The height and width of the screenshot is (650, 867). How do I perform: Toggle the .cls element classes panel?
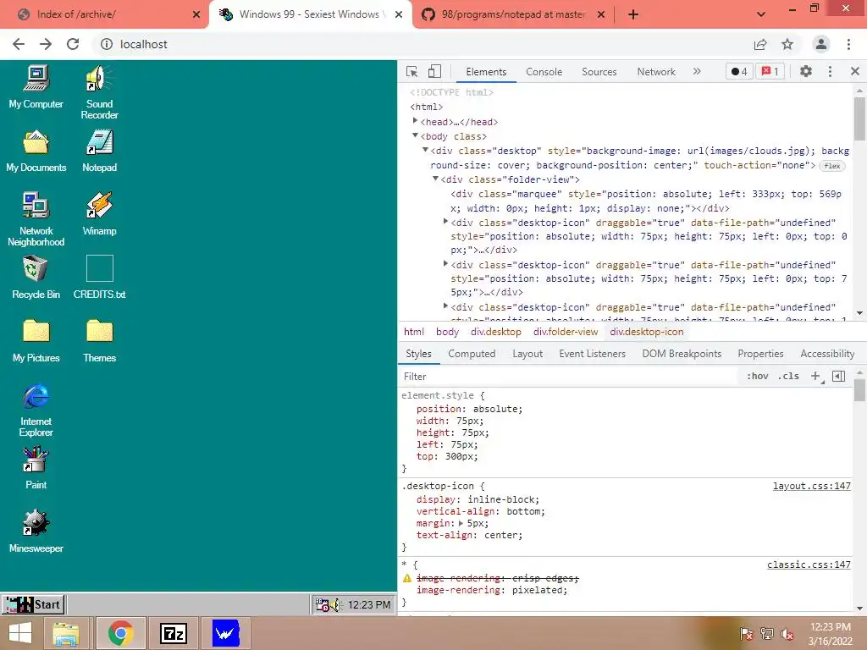coord(788,377)
